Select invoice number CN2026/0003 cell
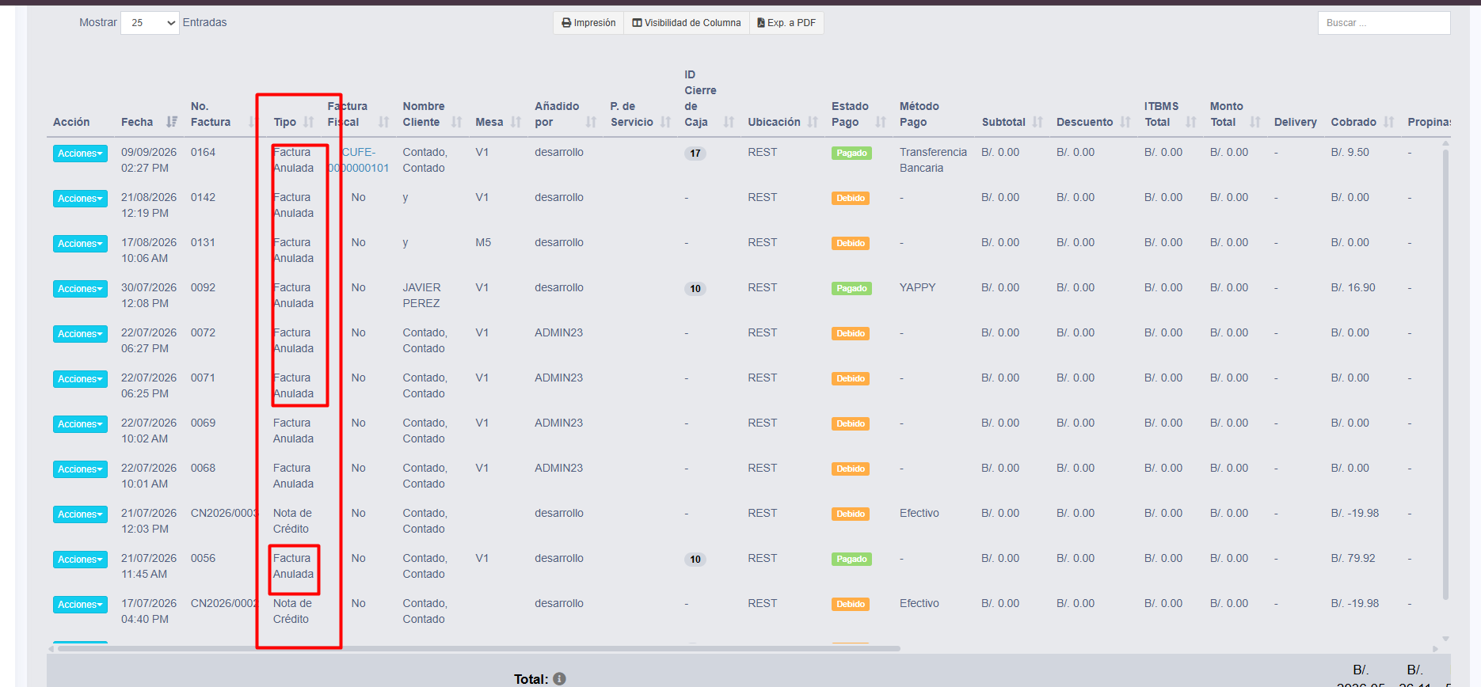The image size is (1481, 687). (224, 513)
